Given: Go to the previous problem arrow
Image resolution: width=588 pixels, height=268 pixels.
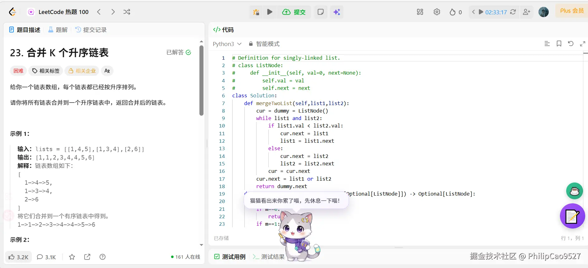Looking at the screenshot, I should point(99,12).
